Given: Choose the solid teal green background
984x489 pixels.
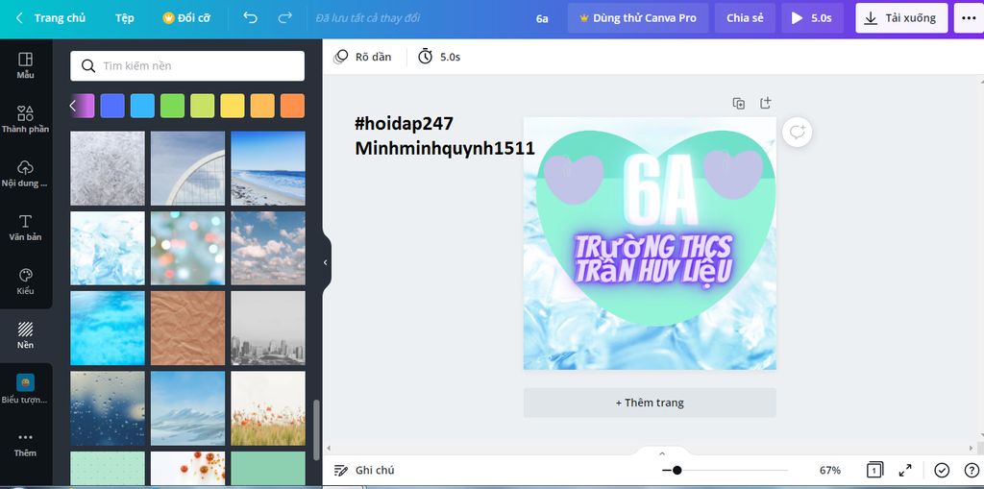Looking at the screenshot, I should (x=268, y=468).
